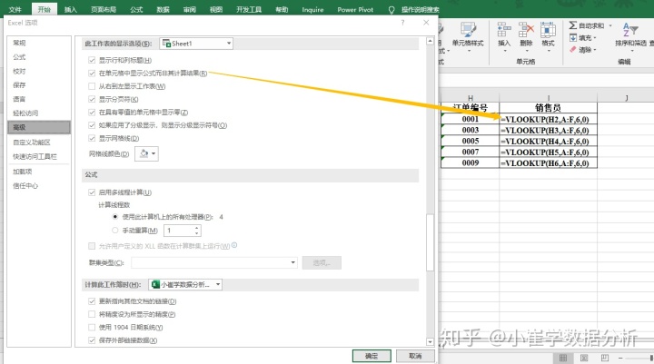Select 常规 in options sidebar
The image size is (654, 364).
39,43
